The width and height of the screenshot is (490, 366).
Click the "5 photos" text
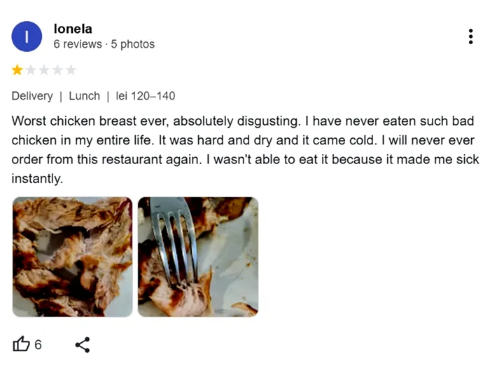point(133,44)
